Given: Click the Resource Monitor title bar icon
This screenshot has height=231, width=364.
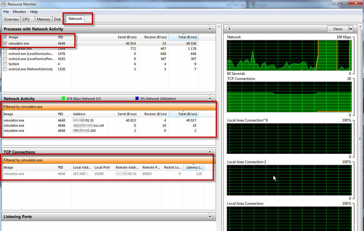Looking at the screenshot, I should pos(4,4).
